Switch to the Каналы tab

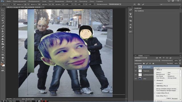(x=147, y=56)
